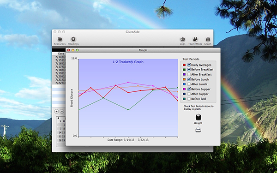Click the Test Periods heading
Image resolution: width=277 pixels, height=173 pixels.
[191, 59]
